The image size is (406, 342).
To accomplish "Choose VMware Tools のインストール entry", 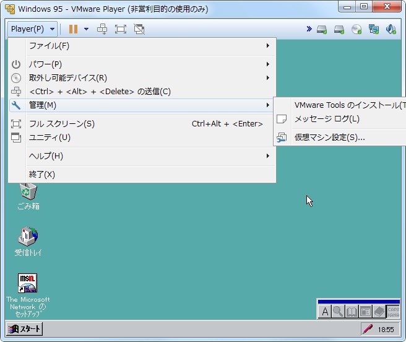I will pos(340,105).
